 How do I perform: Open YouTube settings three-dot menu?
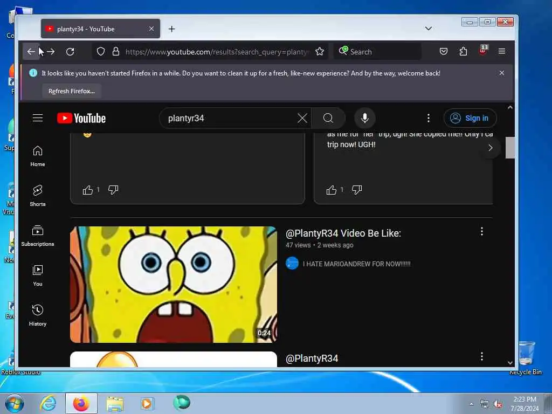[429, 118]
